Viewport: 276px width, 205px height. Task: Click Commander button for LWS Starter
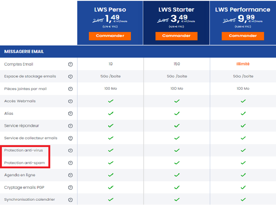[176, 36]
